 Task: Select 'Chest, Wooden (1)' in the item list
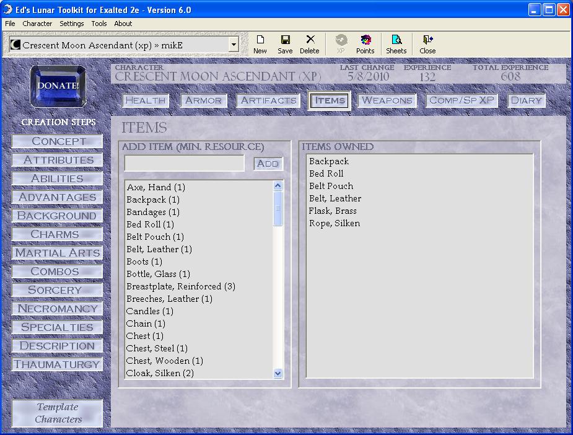click(165, 361)
